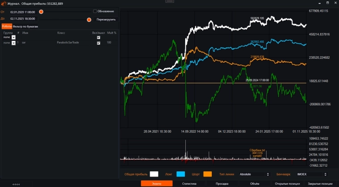Expand the group dropdown in header row
This screenshot has width=339, height=187.
point(13,37)
